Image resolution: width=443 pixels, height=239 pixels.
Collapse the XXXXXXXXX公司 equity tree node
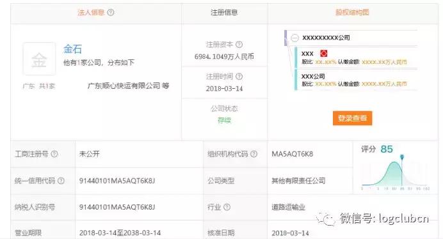click(294, 38)
